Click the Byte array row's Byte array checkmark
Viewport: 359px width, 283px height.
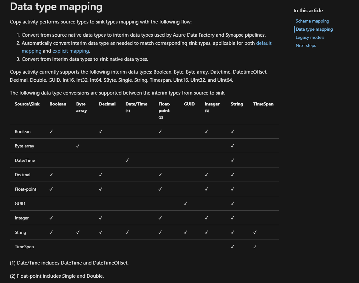78,146
